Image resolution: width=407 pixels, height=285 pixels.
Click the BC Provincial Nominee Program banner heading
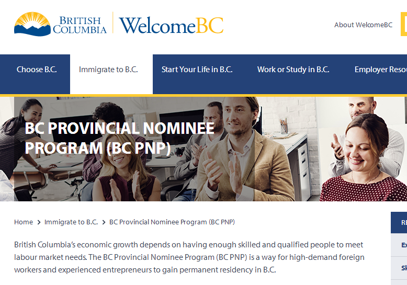120,138
